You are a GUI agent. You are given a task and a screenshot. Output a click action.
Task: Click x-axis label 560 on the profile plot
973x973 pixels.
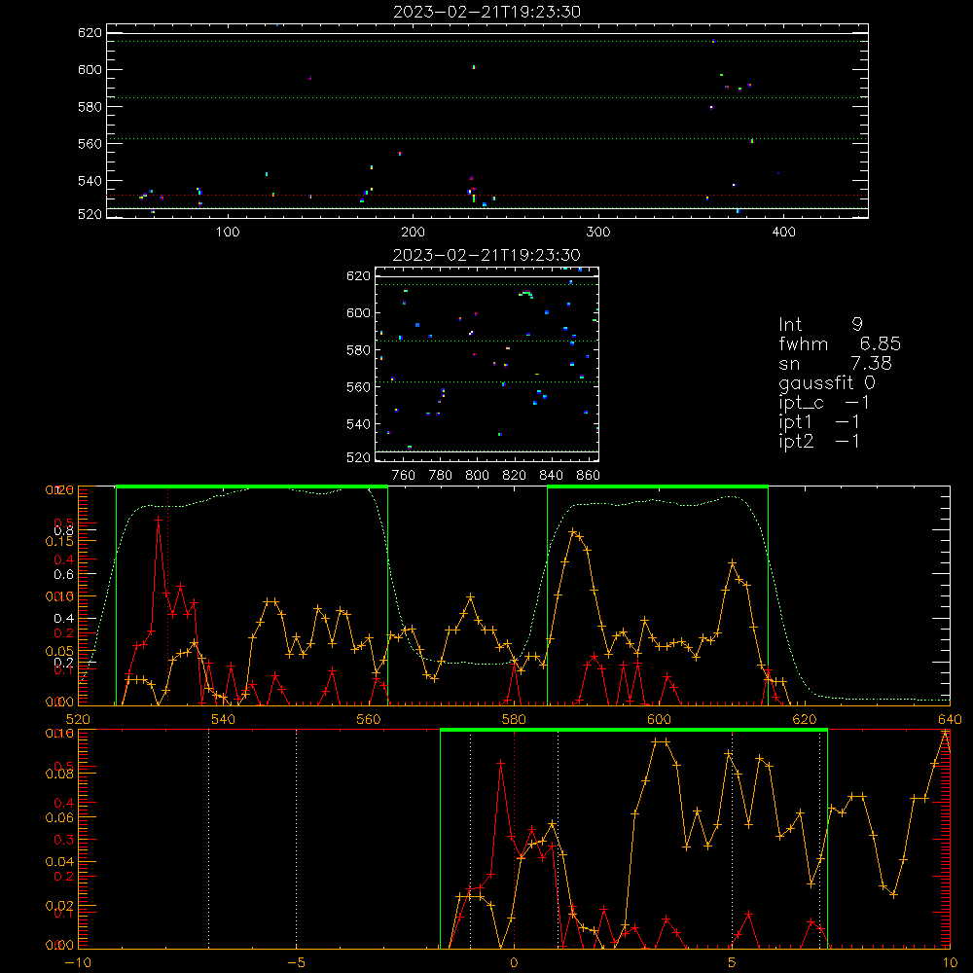pyautogui.click(x=369, y=719)
